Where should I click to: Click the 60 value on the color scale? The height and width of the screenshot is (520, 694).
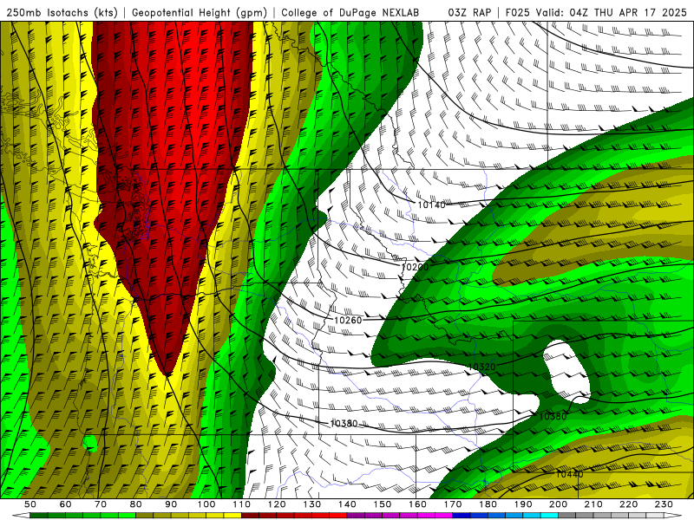[65, 504]
